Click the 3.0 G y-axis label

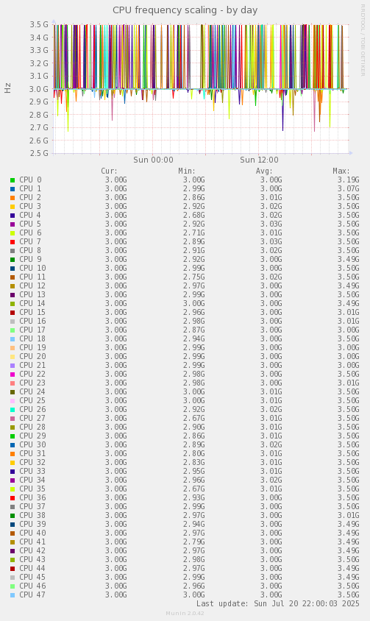[39, 89]
